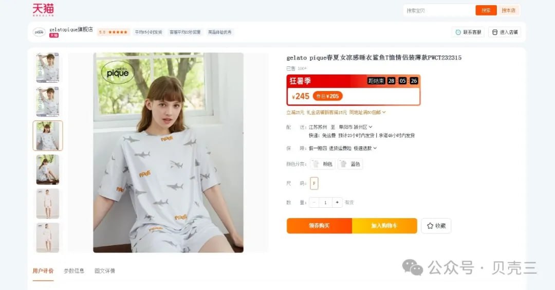Click the contact customer service headset icon
This screenshot has height=290, width=555.
458,32
